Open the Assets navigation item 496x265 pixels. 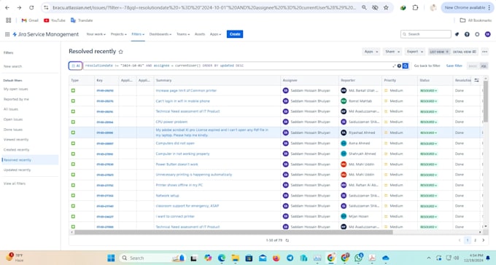pyautogui.click(x=200, y=34)
